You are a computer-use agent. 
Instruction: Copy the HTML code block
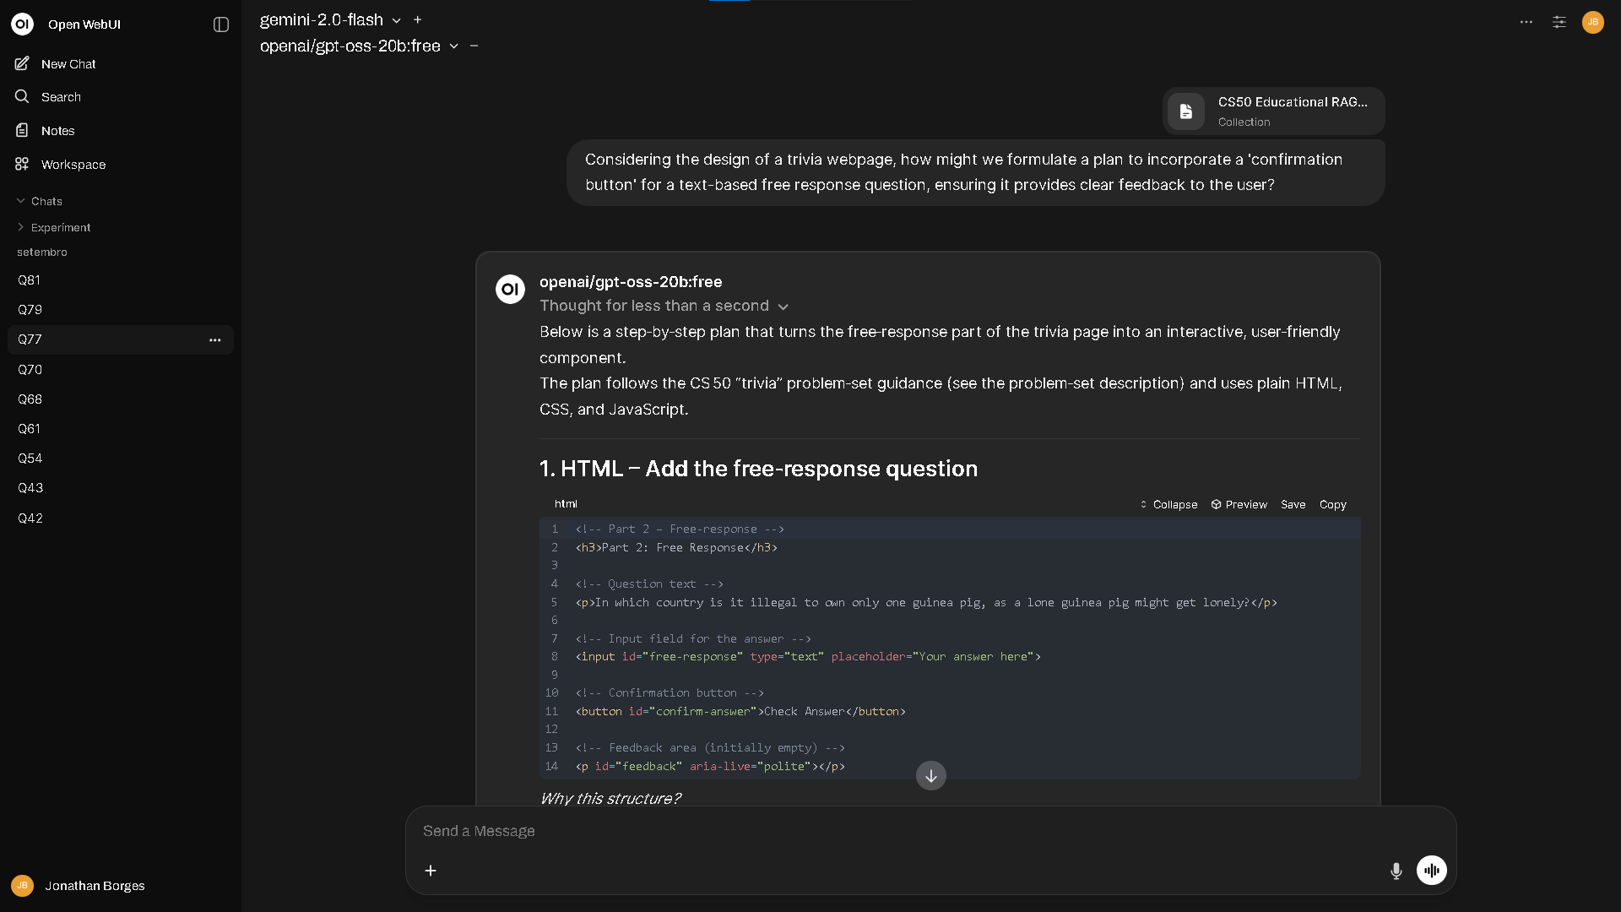tap(1333, 504)
